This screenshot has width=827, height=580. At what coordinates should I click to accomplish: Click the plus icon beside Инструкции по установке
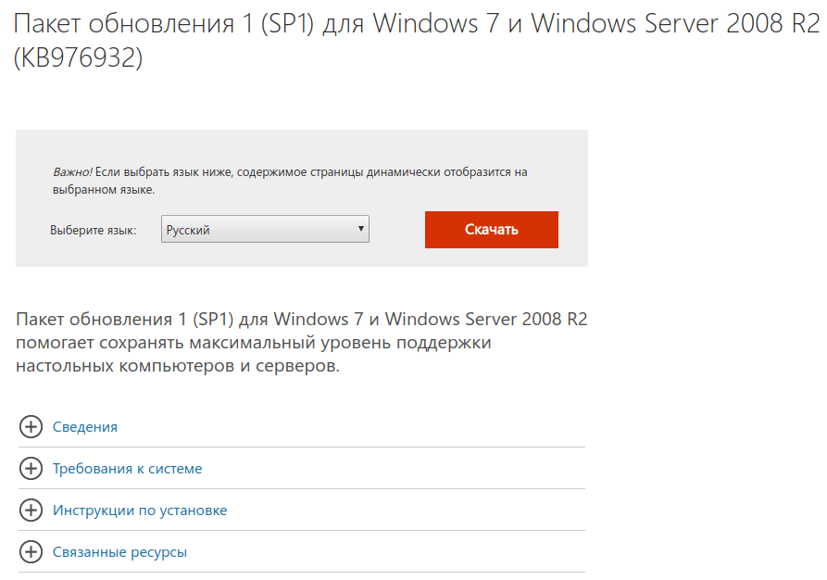pyautogui.click(x=31, y=511)
